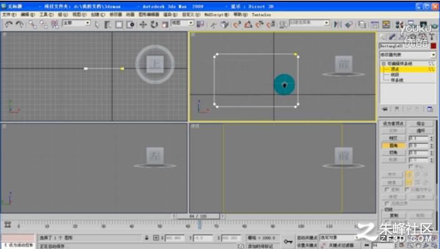The height and width of the screenshot is (249, 440).
Task: Click the Undo arrow icon
Action: tap(8, 24)
